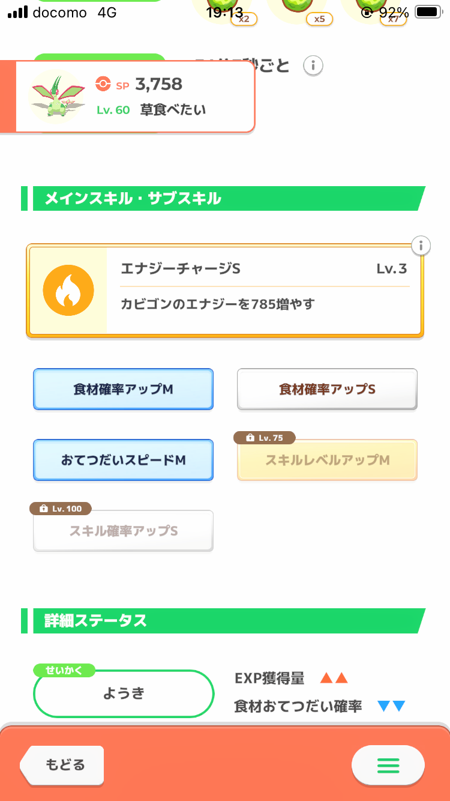The image size is (450, 801).
Task: Tap the locked スキルレベルアップM skill
Action: point(327,461)
